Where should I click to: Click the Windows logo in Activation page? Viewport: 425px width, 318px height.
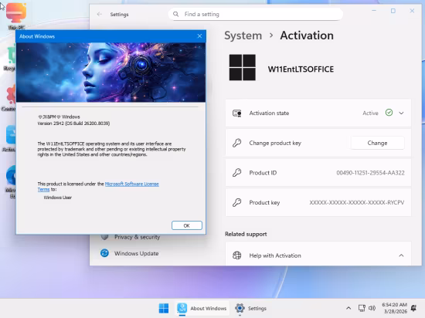point(243,67)
